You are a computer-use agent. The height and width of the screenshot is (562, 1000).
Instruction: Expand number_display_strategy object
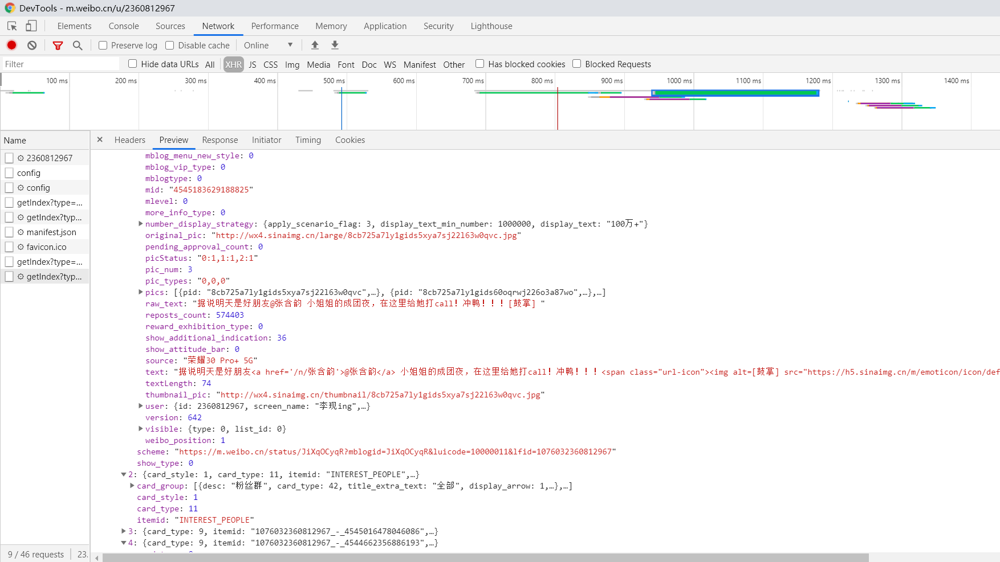tap(140, 224)
